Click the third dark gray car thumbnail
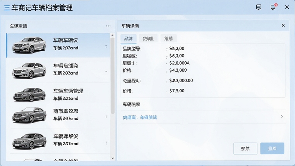The height and width of the screenshot is (166, 295). [29, 94]
